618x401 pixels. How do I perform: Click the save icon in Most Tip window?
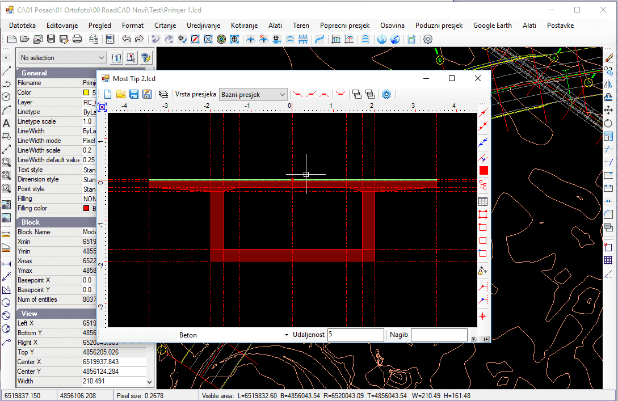point(134,94)
